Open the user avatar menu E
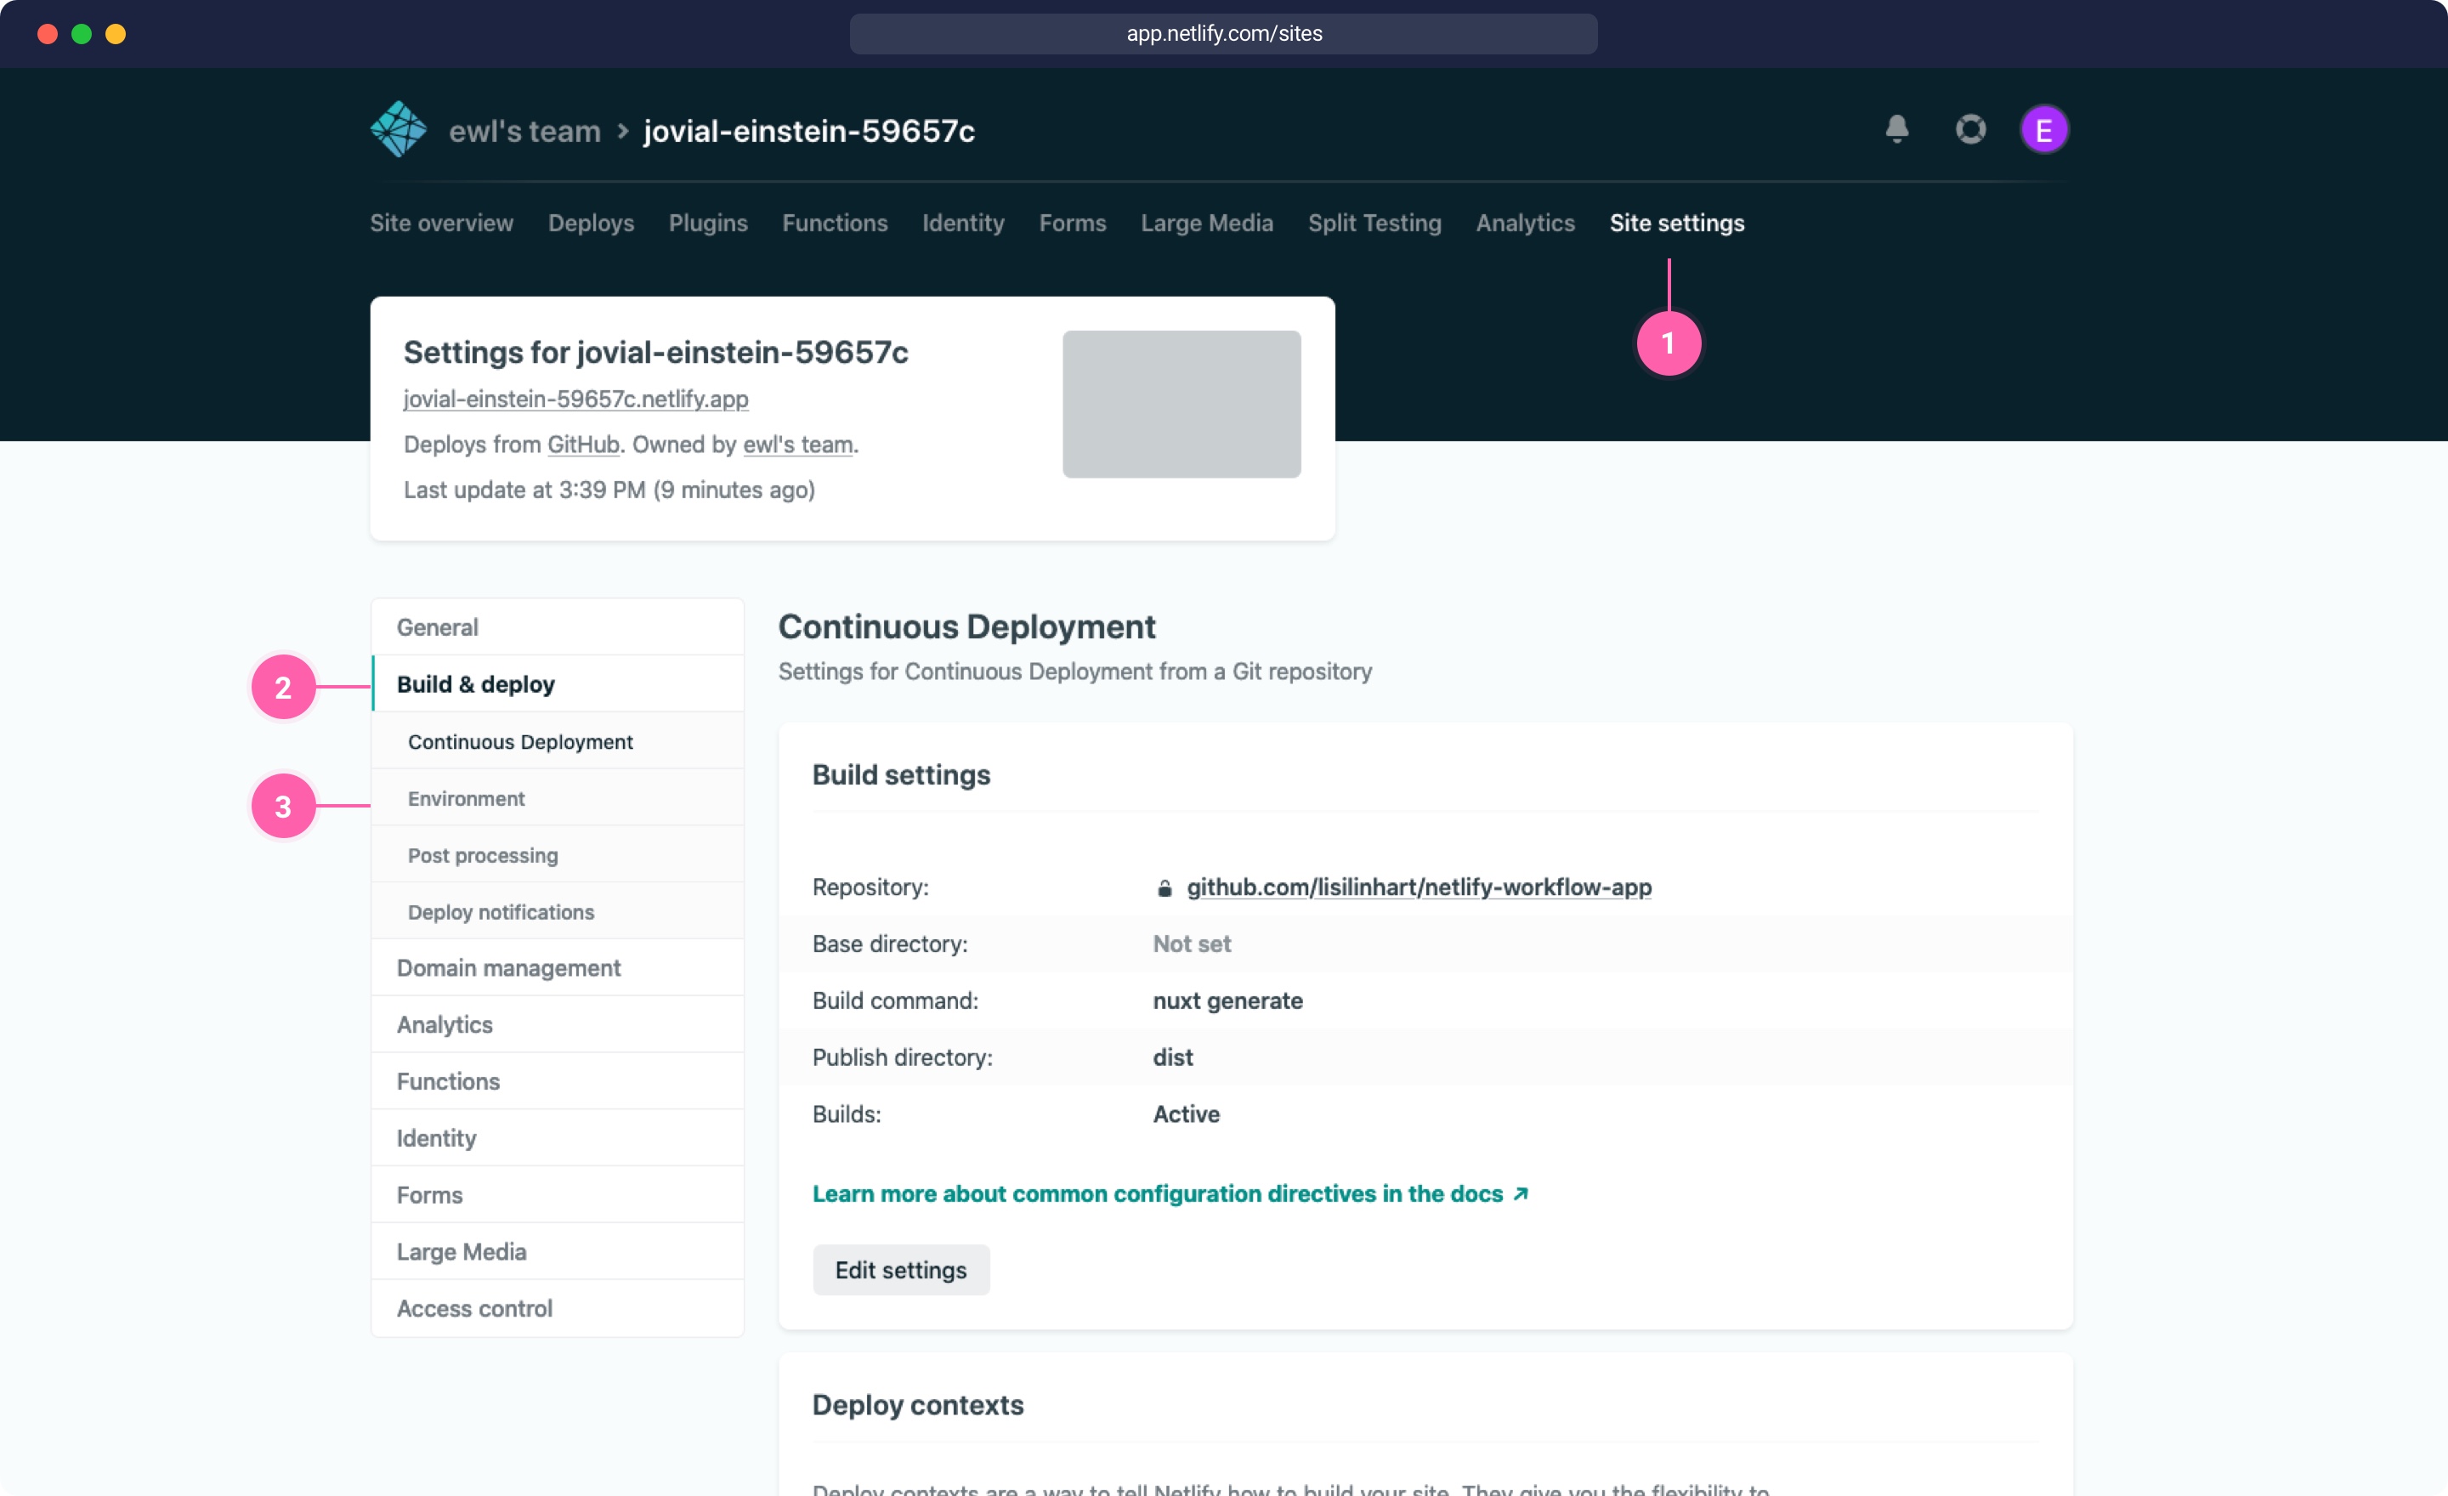2448x1496 pixels. tap(2043, 130)
